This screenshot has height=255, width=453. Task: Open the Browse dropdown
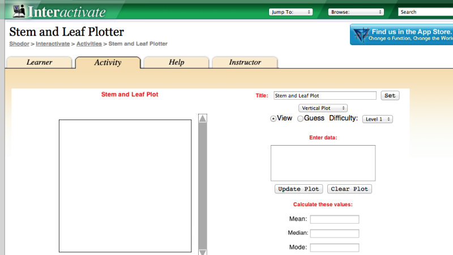click(356, 12)
